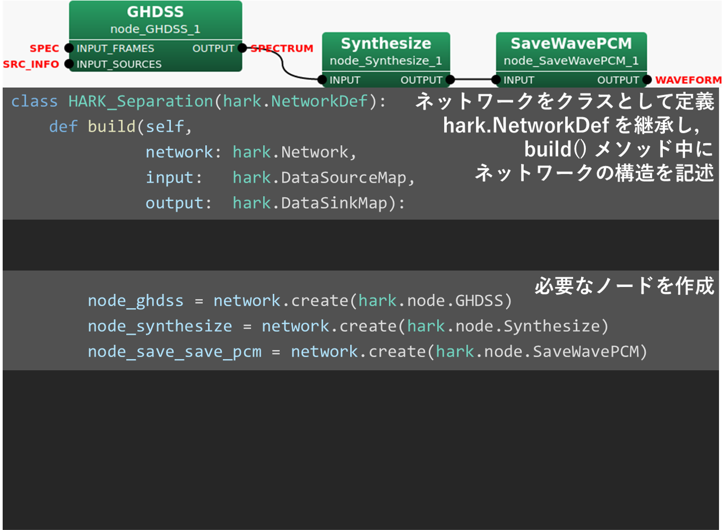Click the INPUT port of node_Synthesize_1
The width and height of the screenshot is (727, 530).
point(322,80)
